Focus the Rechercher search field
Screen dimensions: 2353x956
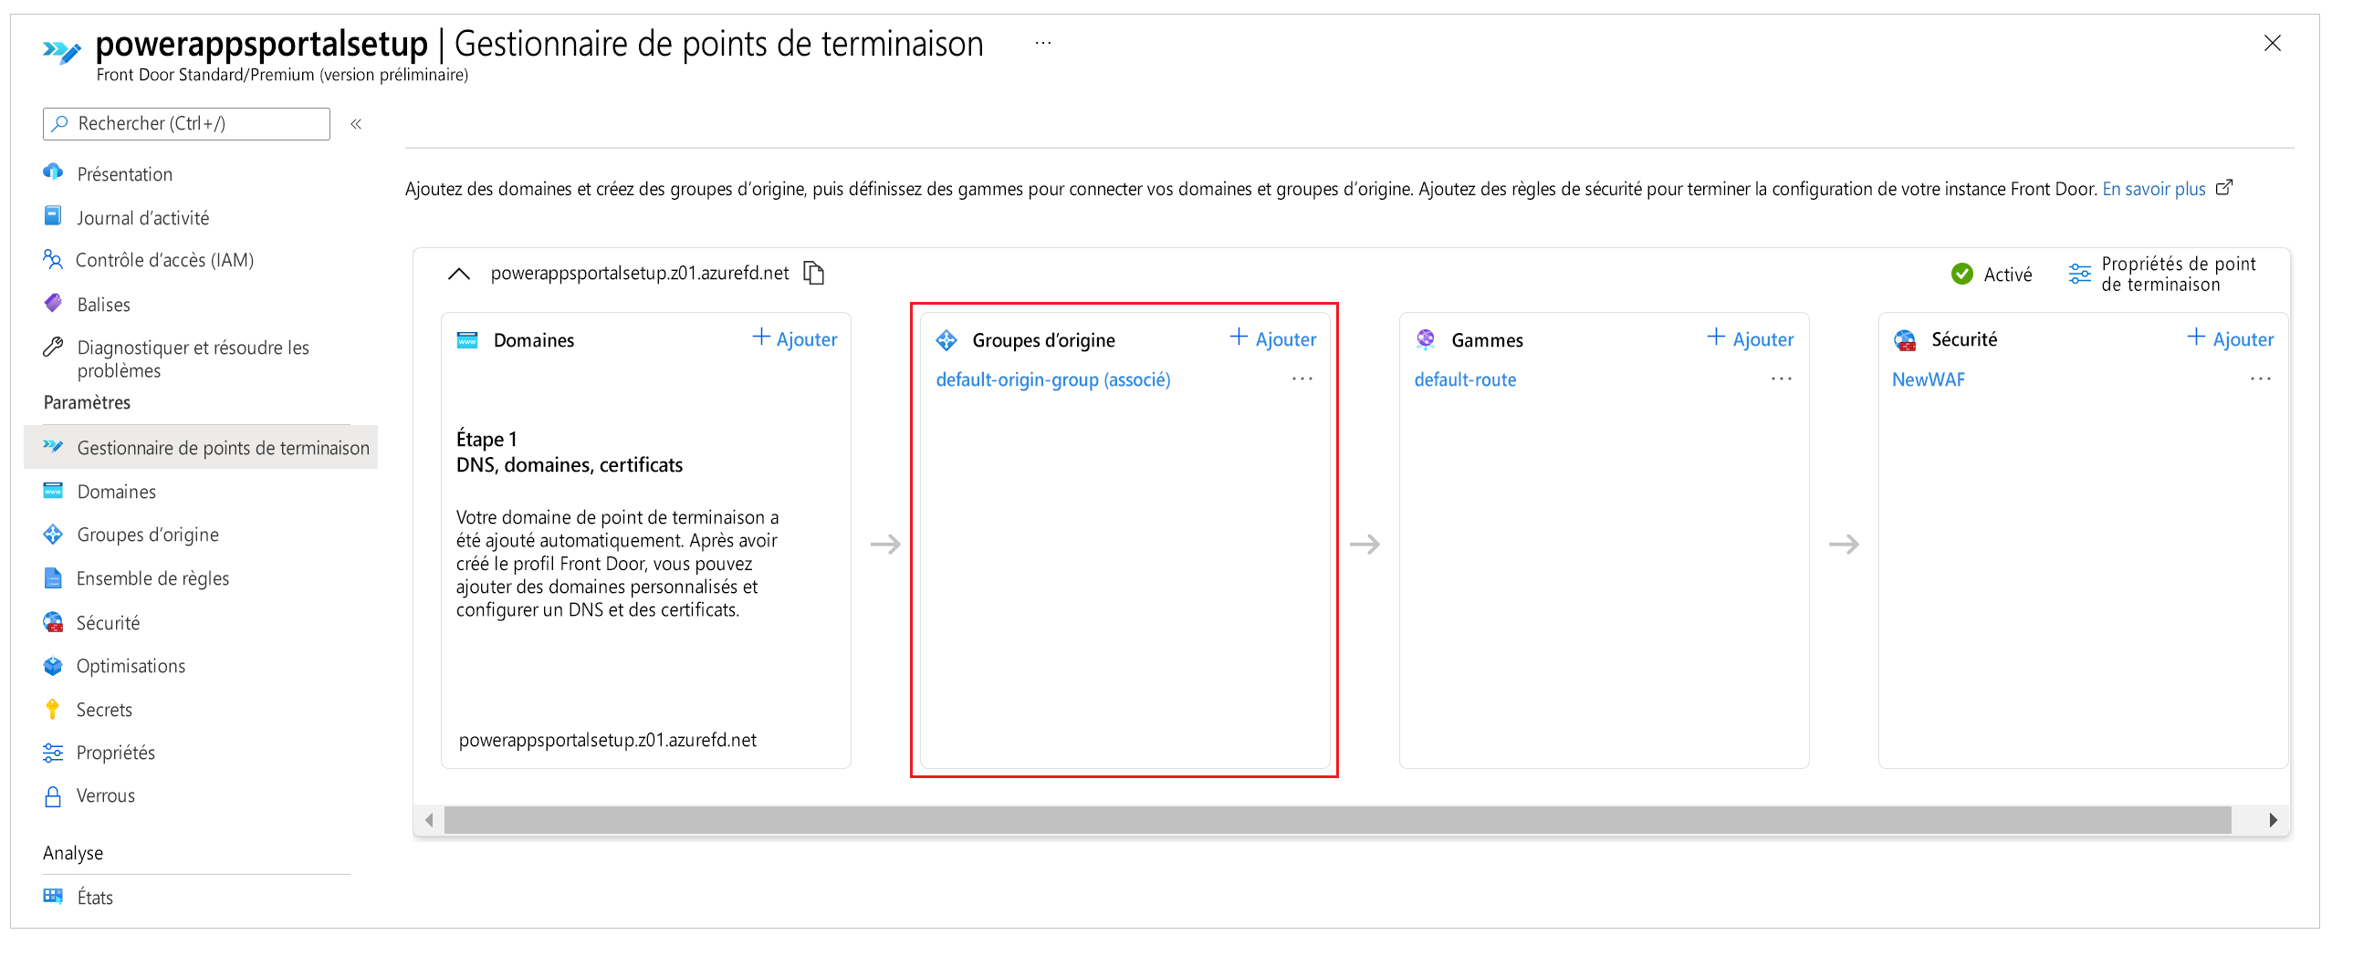(x=187, y=123)
